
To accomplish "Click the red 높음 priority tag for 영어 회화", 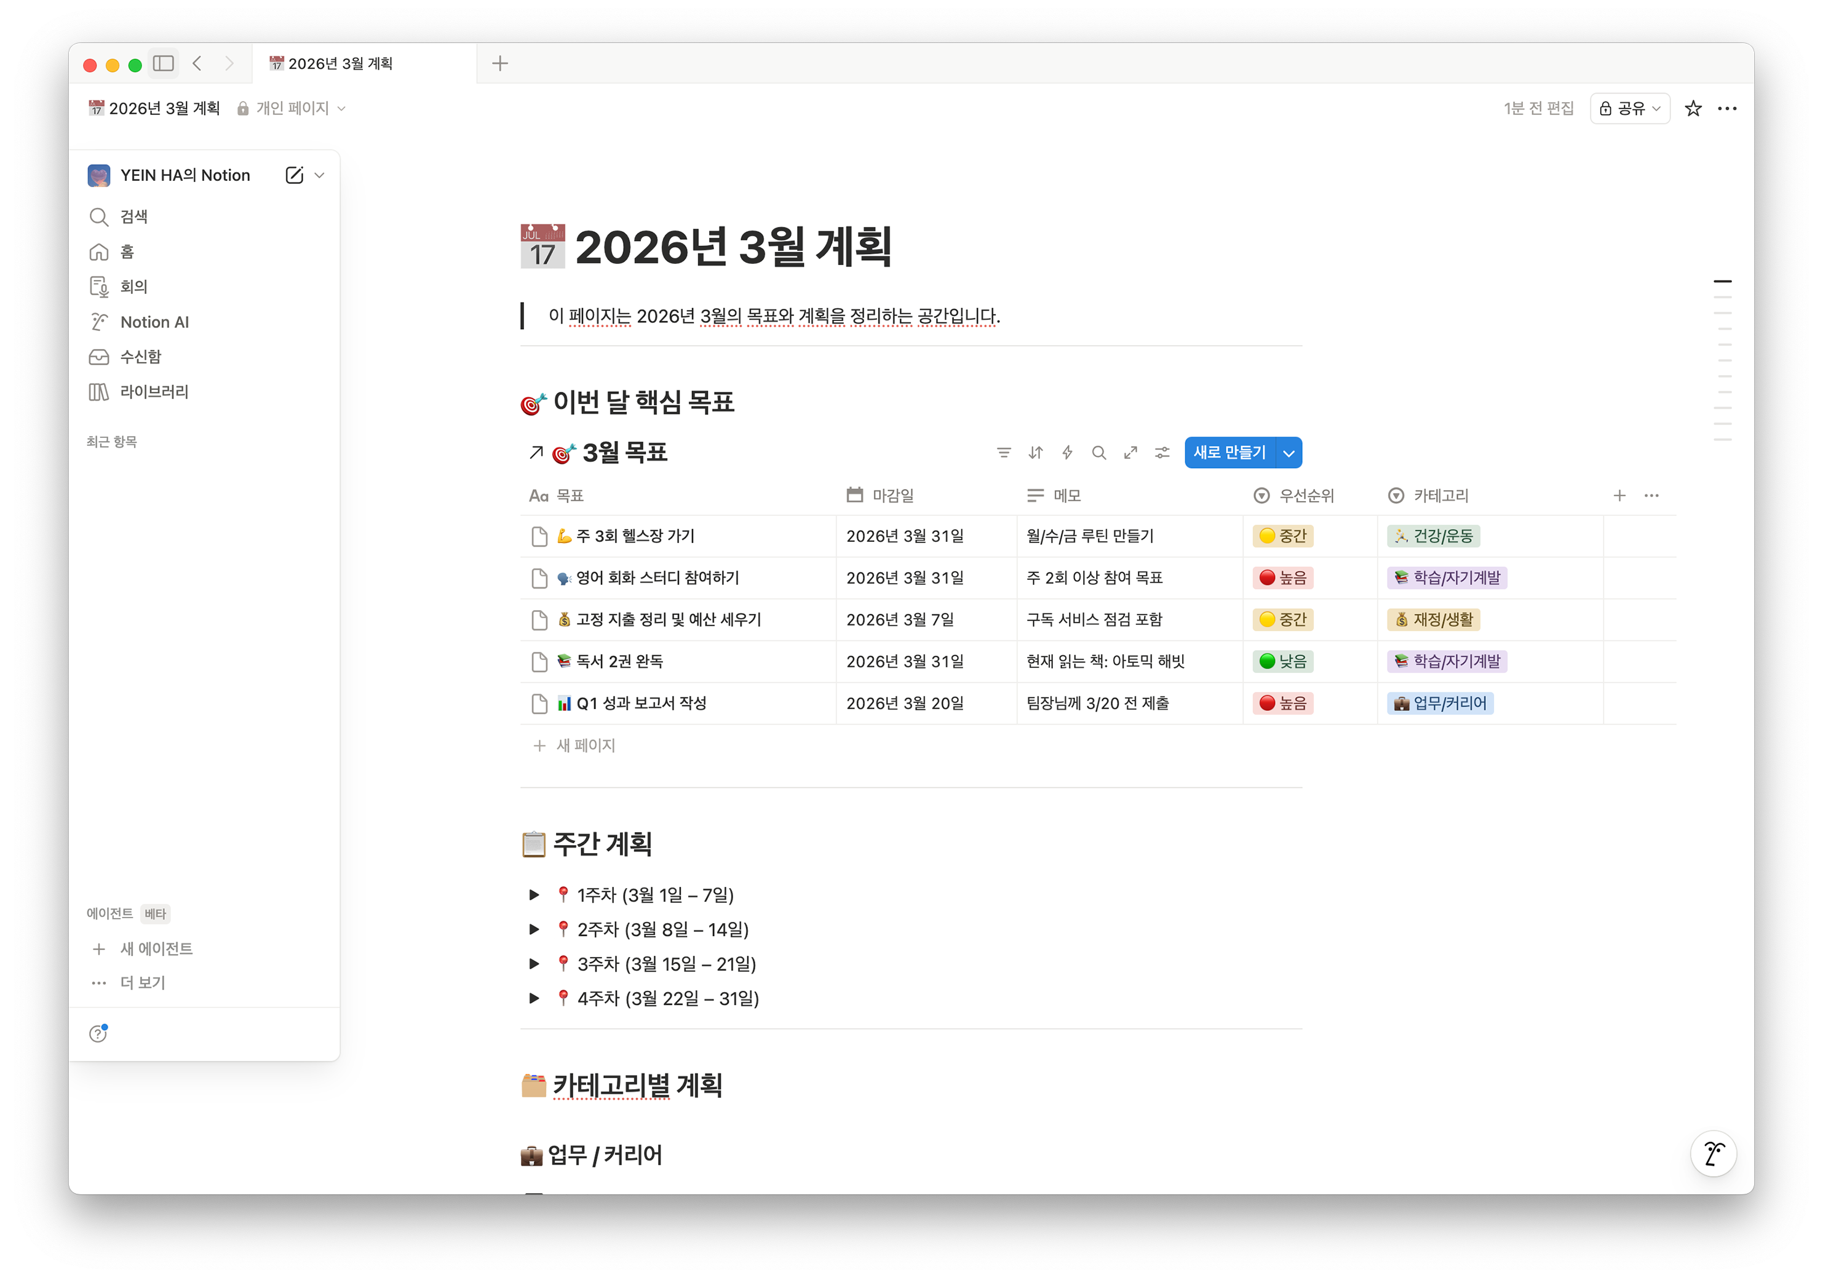I will point(1282,578).
